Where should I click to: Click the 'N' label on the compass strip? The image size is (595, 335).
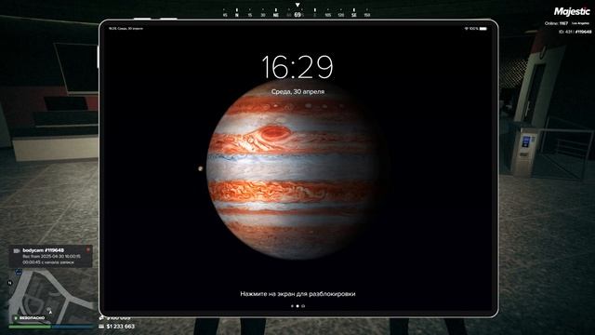[237, 15]
